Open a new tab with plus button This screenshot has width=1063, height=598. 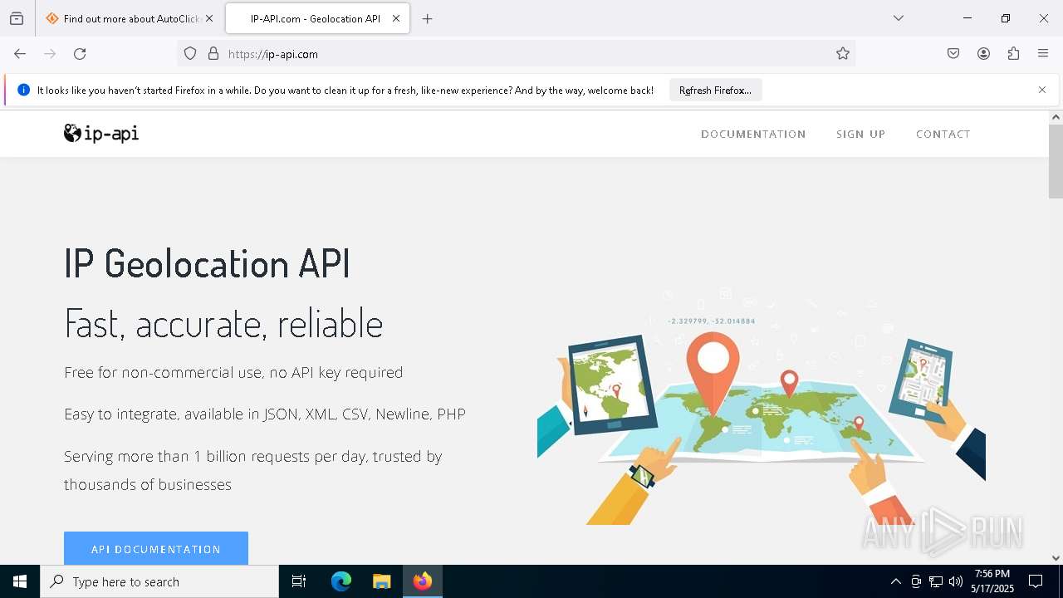(428, 18)
